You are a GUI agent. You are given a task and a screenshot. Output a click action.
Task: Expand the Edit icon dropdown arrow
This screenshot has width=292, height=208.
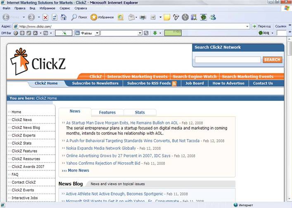point(160,17)
